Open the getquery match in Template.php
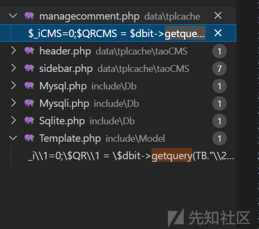Image resolution: width=259 pixels, height=229 pixels. point(131,155)
